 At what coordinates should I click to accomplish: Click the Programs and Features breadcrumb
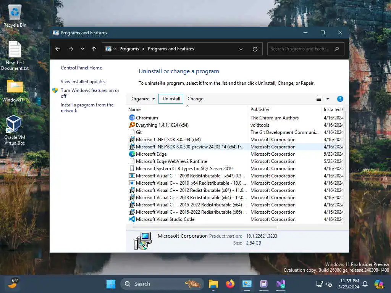point(171,49)
